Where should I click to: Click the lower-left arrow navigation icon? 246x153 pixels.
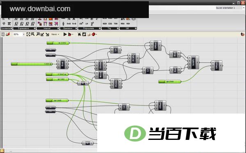(x=42, y=34)
